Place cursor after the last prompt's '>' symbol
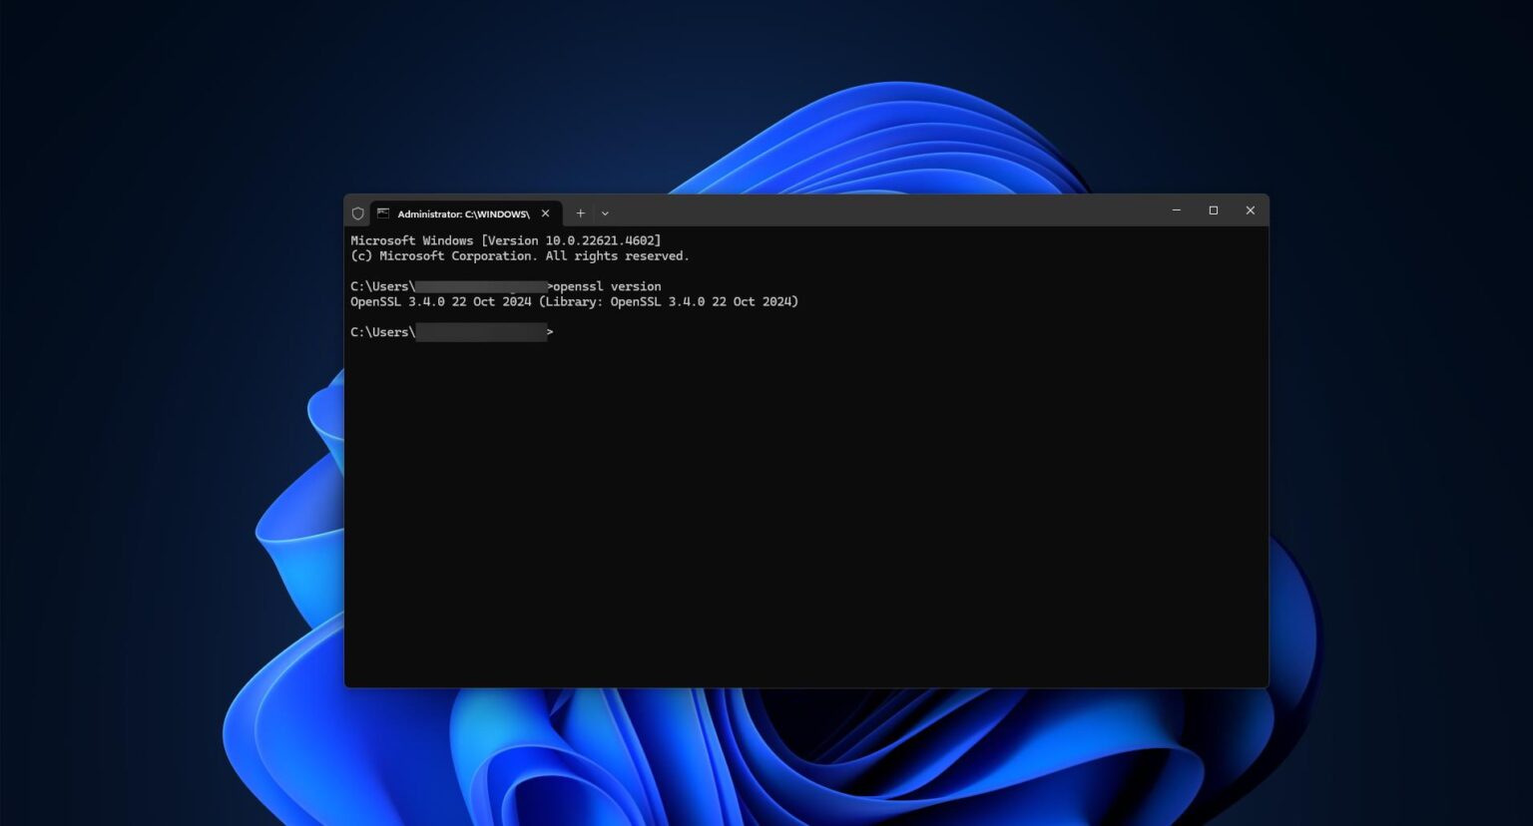 [x=557, y=332]
